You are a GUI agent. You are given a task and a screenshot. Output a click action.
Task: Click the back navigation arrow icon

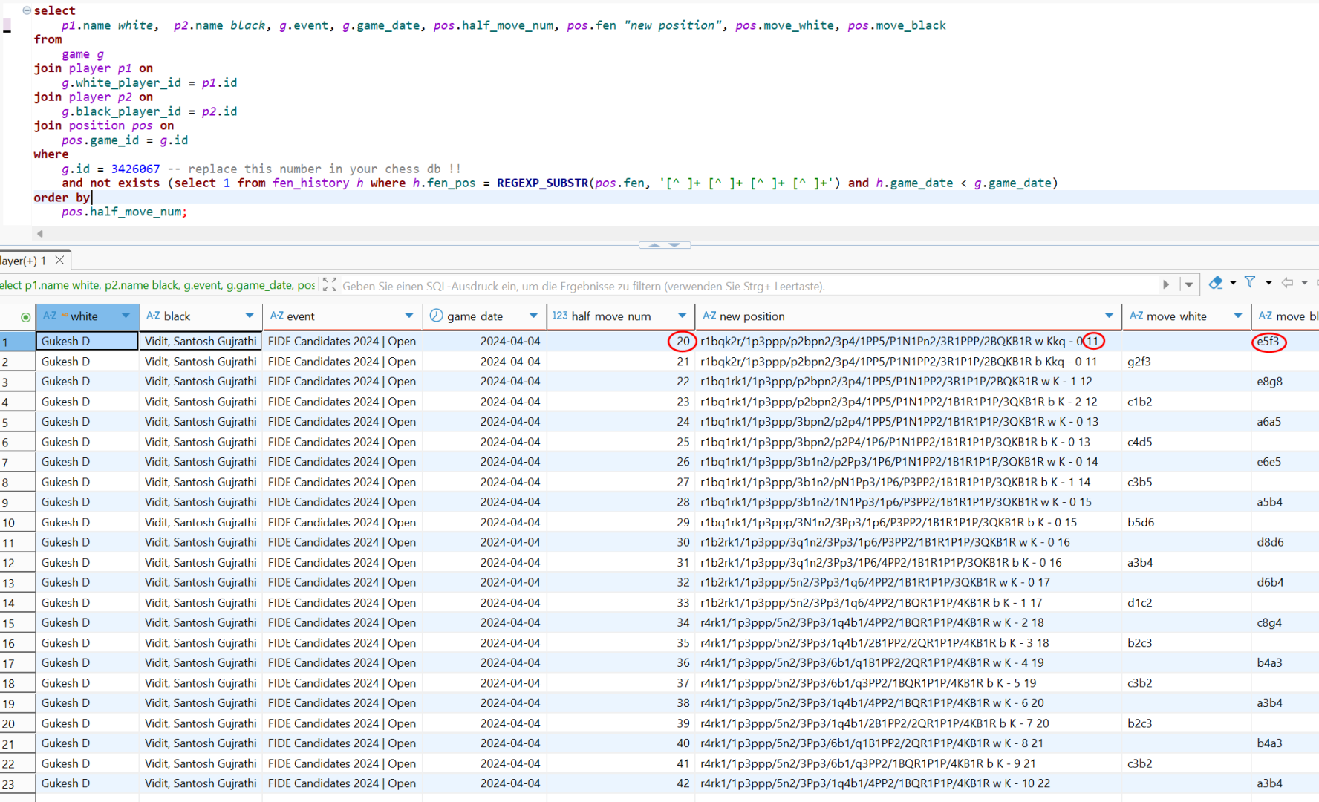click(1288, 283)
